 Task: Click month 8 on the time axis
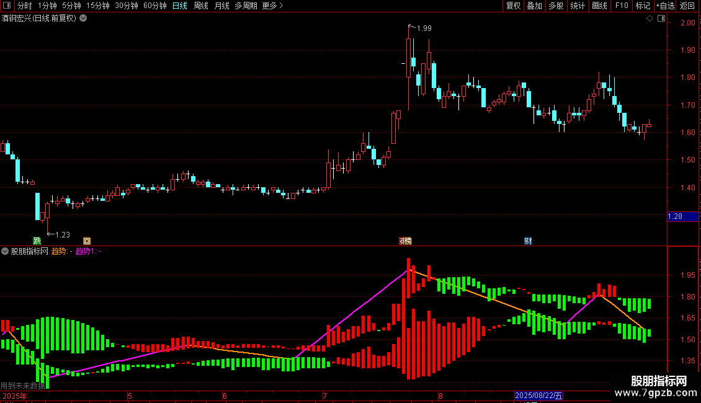[x=440, y=396]
